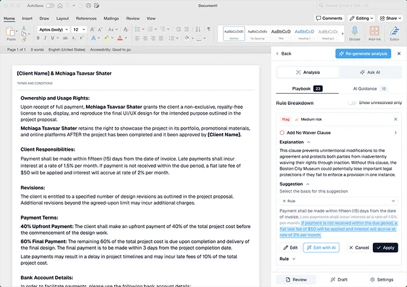Click Re-generate analysis button

[362, 54]
